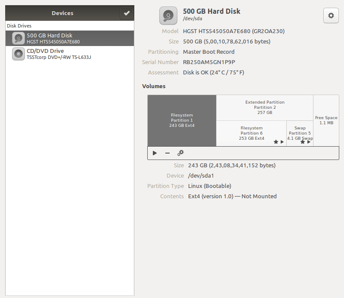
Task: Select Filesystem Partition 1 volume block
Action: 182,120
